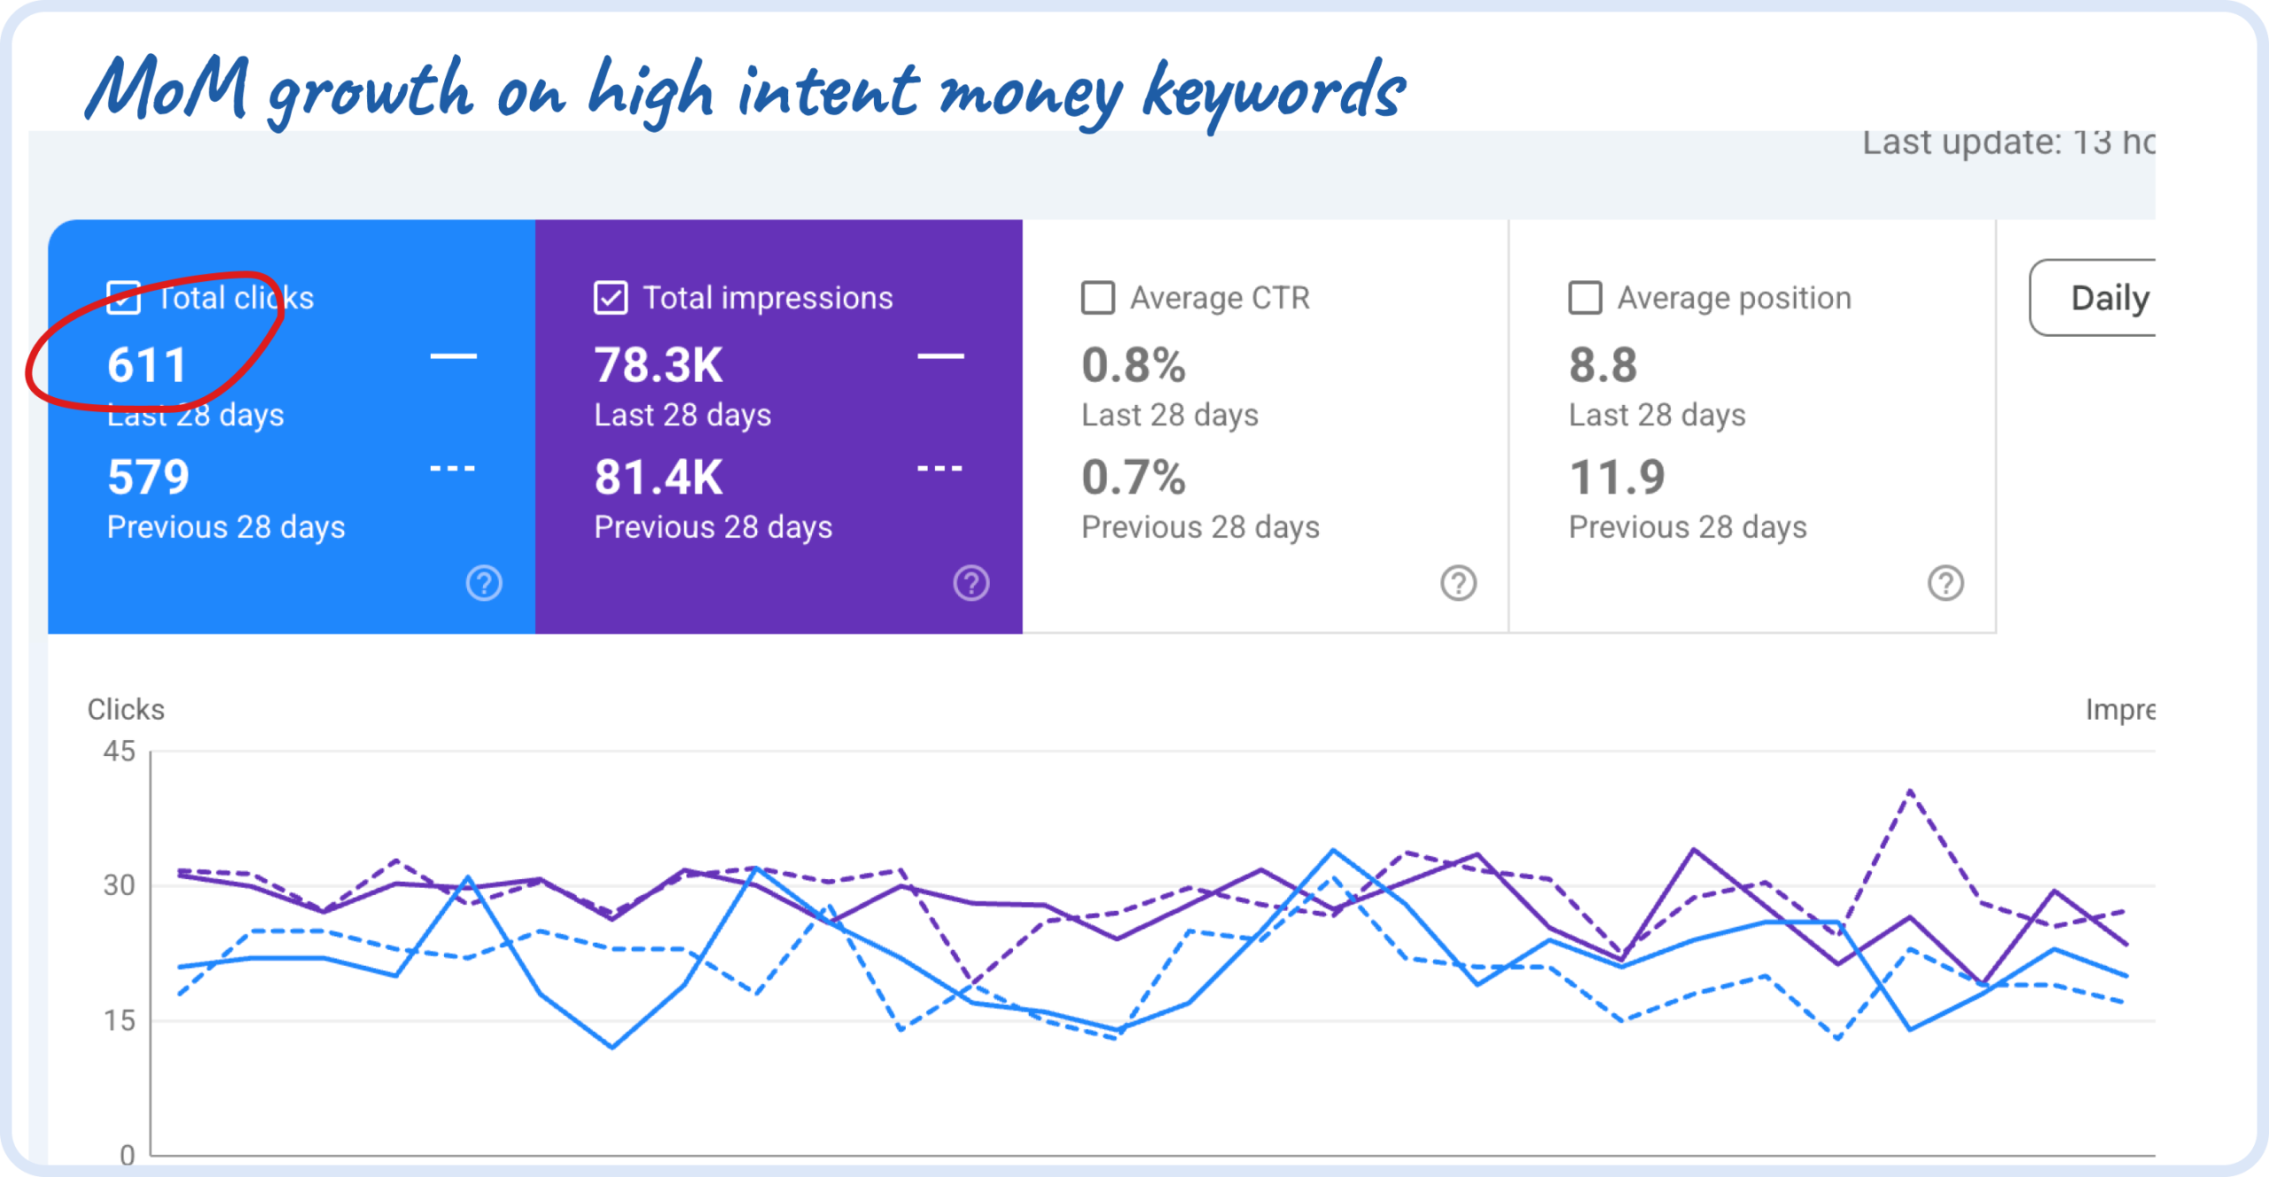2269x1177 pixels.
Task: Open the Daily granularity dropdown
Action: point(2094,298)
